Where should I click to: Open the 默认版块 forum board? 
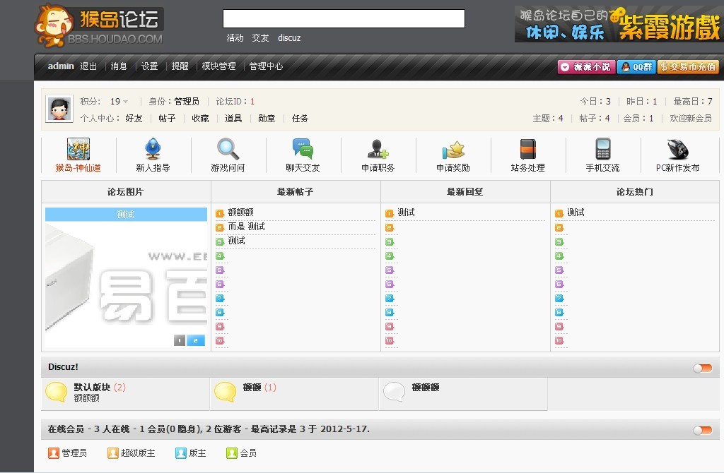tap(92, 388)
